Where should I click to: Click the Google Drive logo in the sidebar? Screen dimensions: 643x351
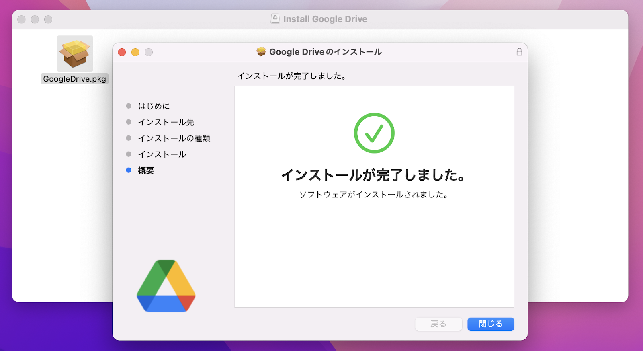click(x=166, y=286)
